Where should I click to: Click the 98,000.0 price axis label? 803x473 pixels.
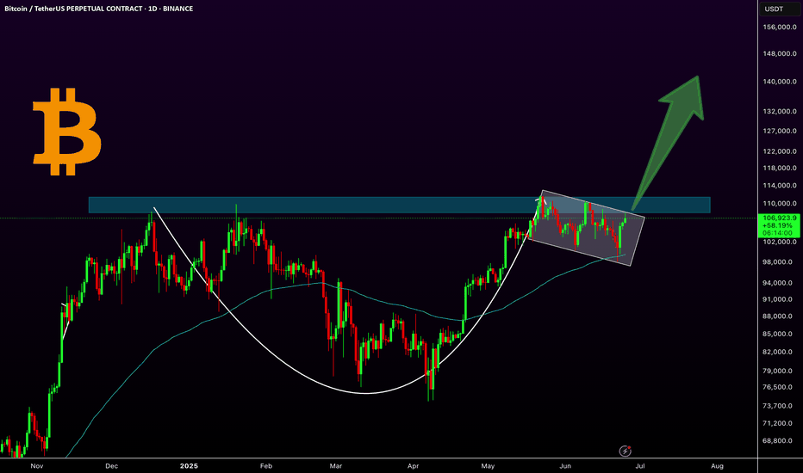[x=780, y=262]
